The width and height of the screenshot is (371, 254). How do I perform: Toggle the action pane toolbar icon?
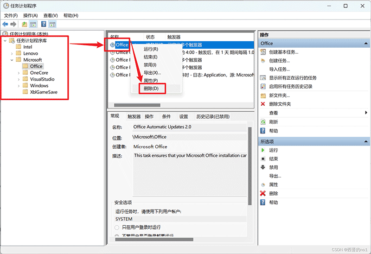(x=52, y=24)
